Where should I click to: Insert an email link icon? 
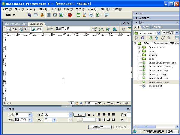click(x=35, y=15)
